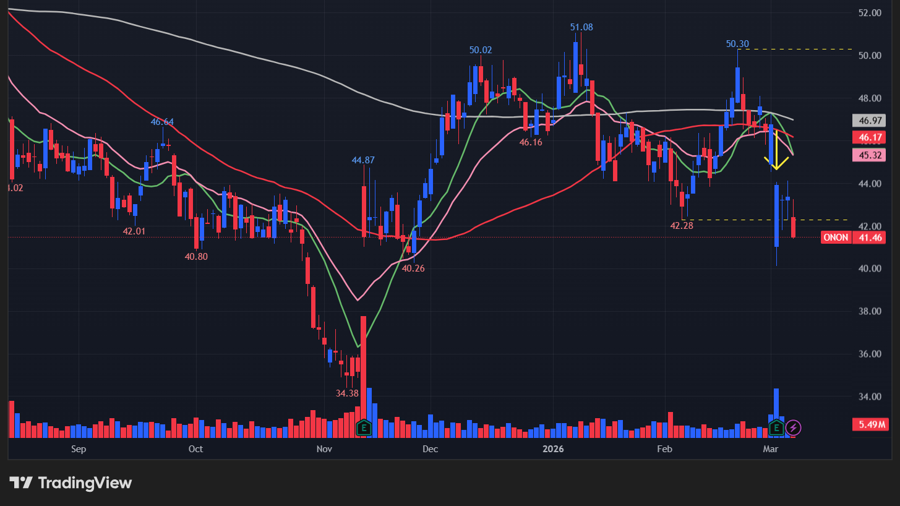The width and height of the screenshot is (900, 506).
Task: Click the 34.38 swing low label
Action: [346, 393]
